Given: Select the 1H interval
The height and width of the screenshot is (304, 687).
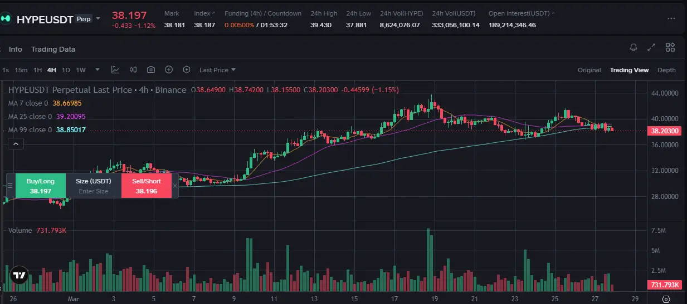Looking at the screenshot, I should (x=37, y=70).
